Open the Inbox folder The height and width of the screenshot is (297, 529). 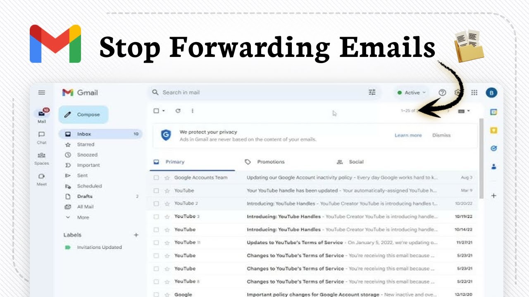point(101,134)
